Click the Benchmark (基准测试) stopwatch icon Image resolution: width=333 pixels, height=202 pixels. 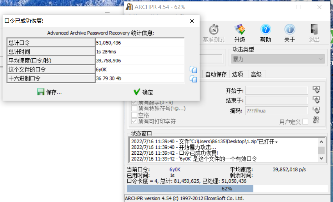click(x=214, y=30)
